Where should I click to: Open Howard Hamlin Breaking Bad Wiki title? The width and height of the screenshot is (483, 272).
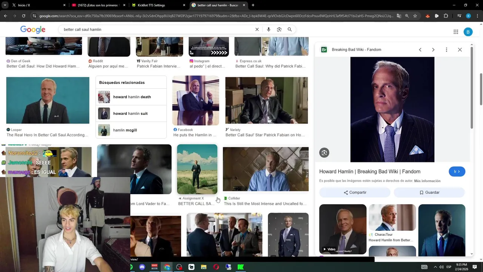370,172
